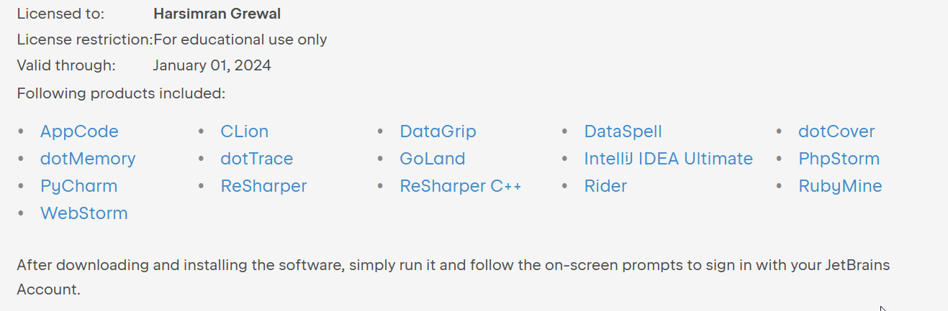Select the WebStorm link

click(x=83, y=213)
